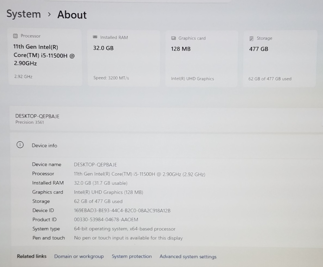Click the Speed: 3200 MT/s text

point(111,78)
